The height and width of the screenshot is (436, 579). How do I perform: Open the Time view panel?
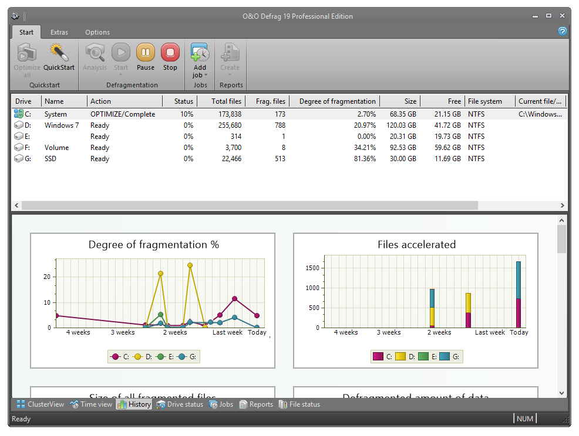coord(90,404)
